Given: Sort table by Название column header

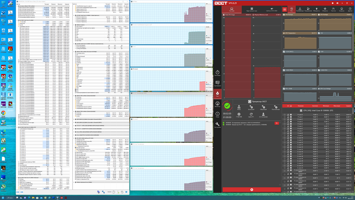Looking at the screenshot, I should click(301, 106).
